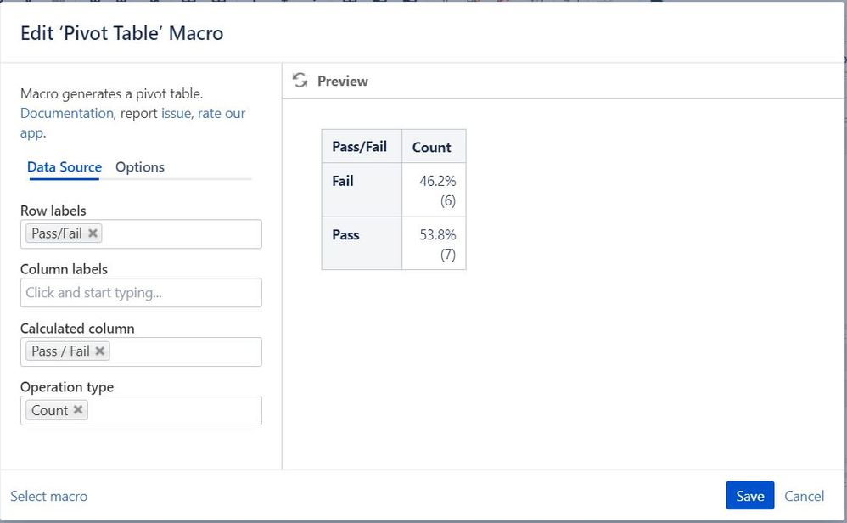Click the remove icon in Calculated column field
Screen dimensions: 847x523
[100, 351]
